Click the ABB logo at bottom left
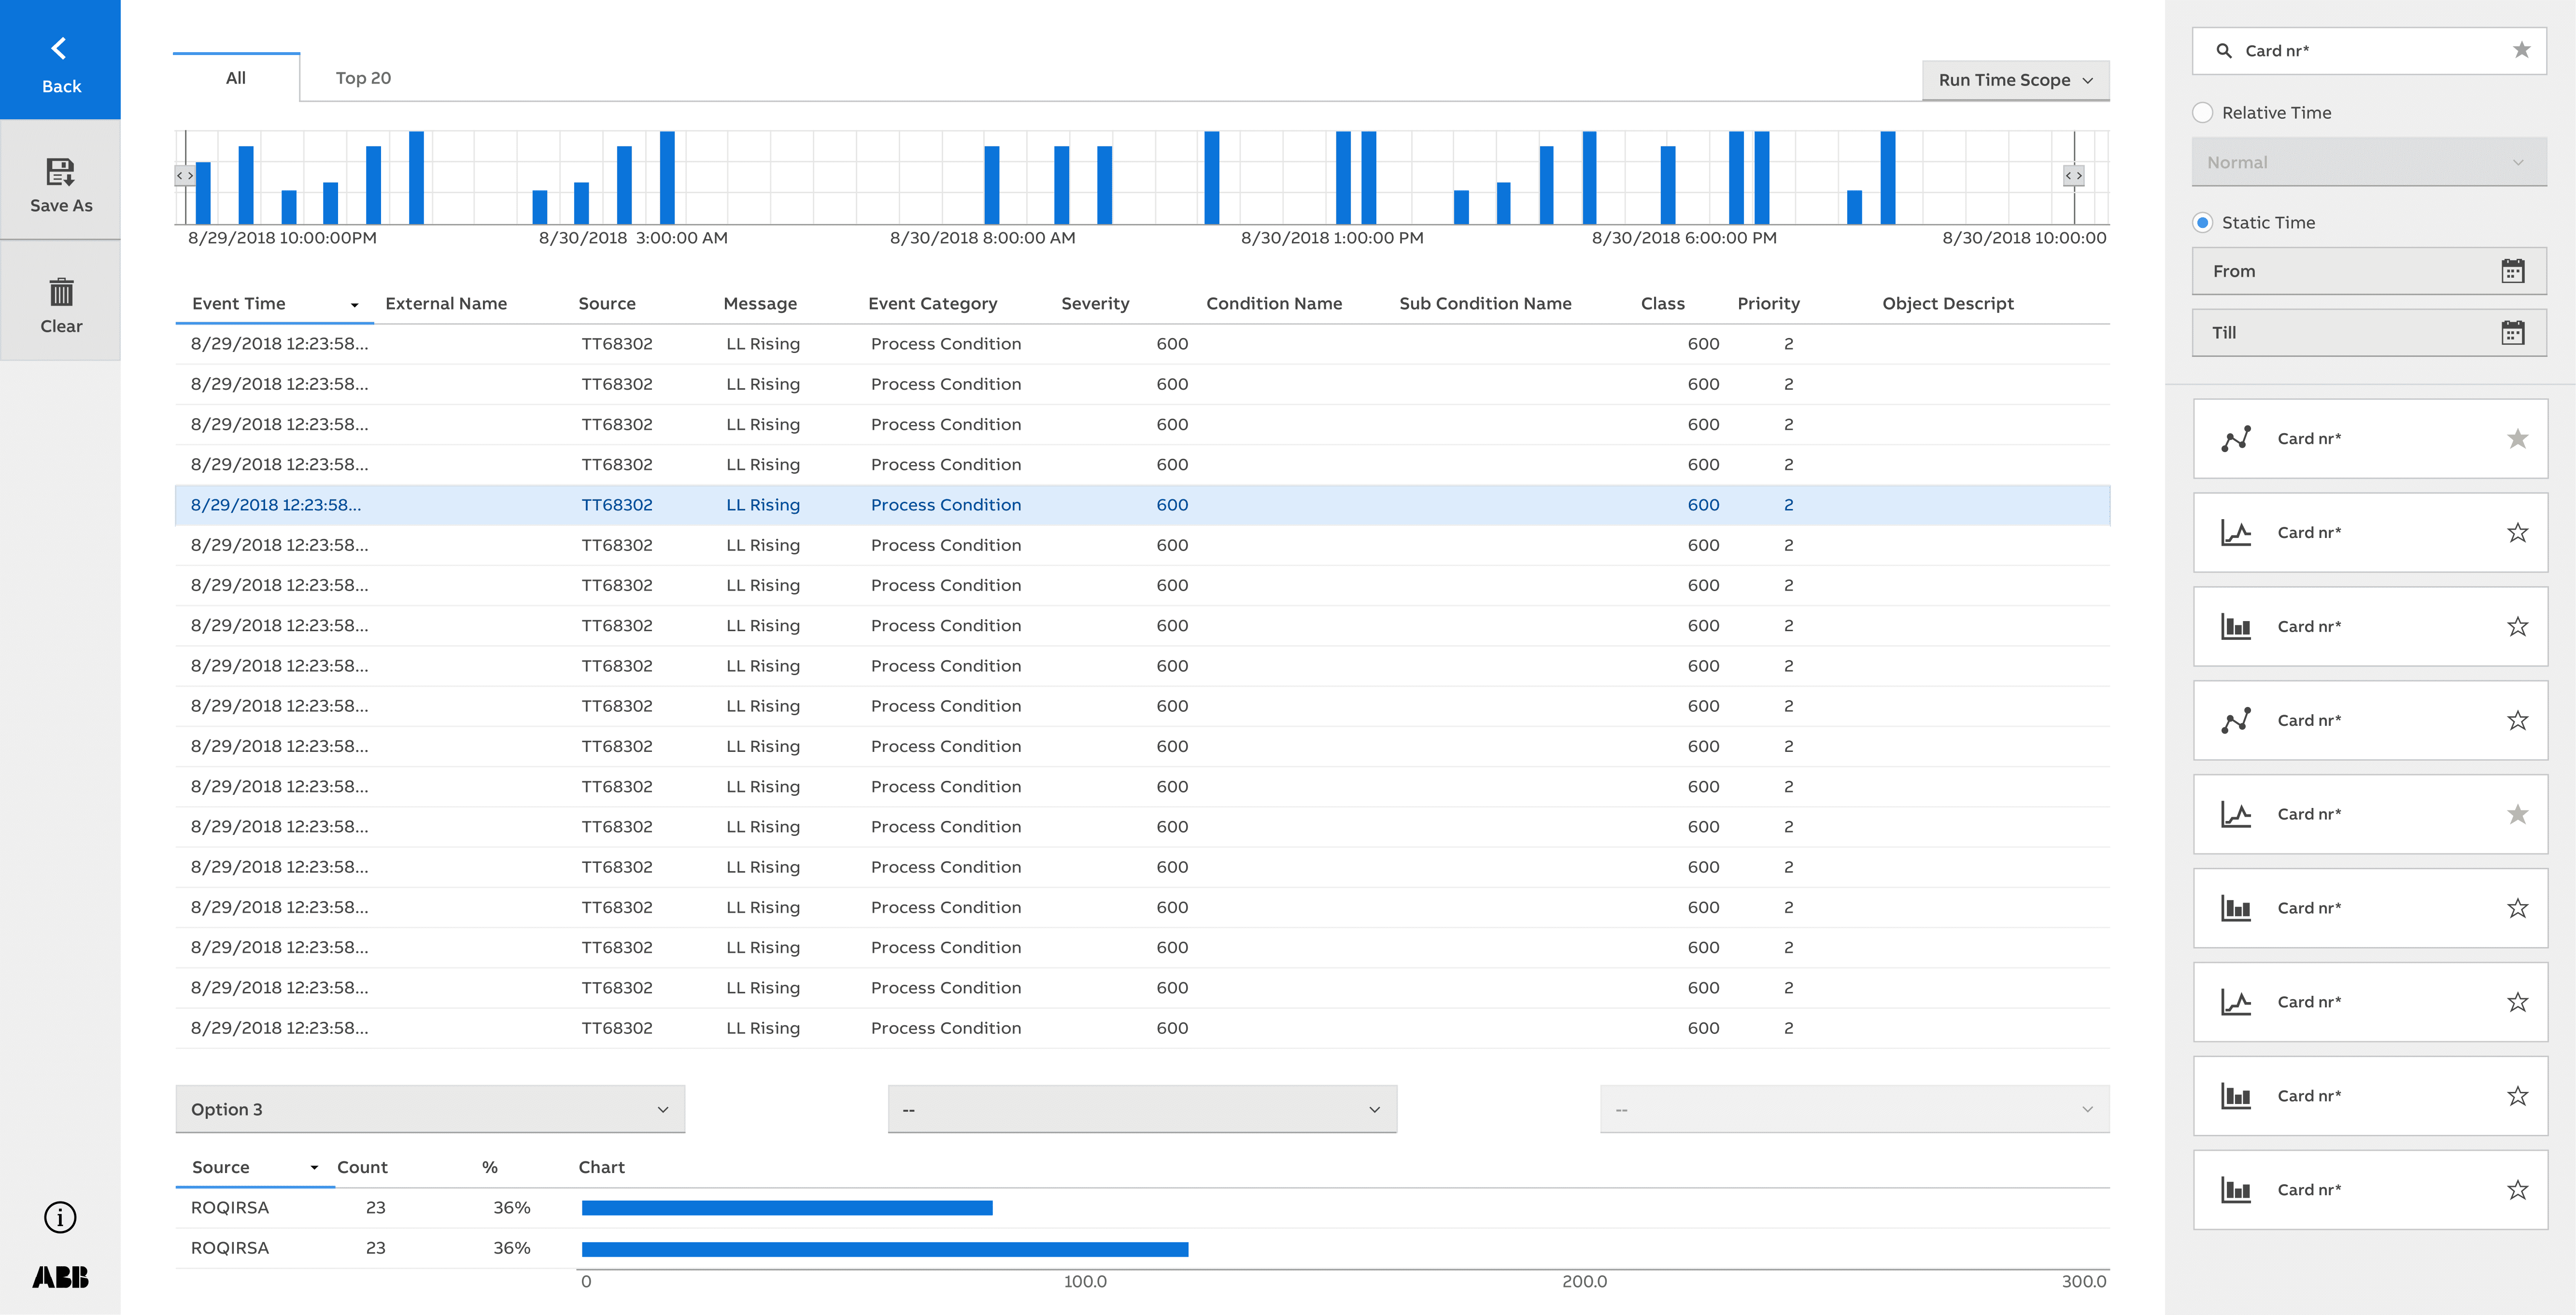The height and width of the screenshot is (1315, 2576). (x=60, y=1277)
